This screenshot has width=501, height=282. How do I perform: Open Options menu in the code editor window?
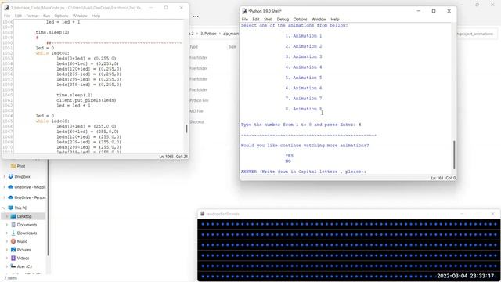tap(61, 16)
